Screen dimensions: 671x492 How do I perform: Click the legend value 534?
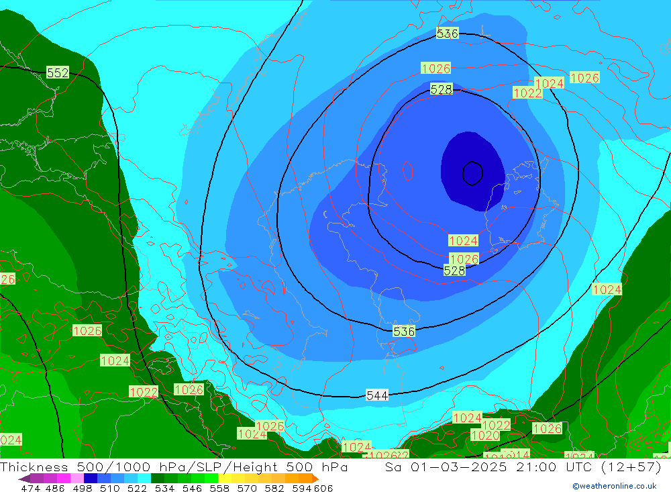coord(165,488)
